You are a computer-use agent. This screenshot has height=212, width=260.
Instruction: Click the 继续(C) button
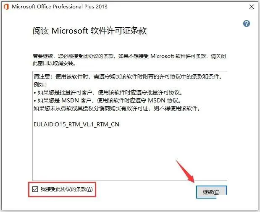pyautogui.click(x=211, y=192)
